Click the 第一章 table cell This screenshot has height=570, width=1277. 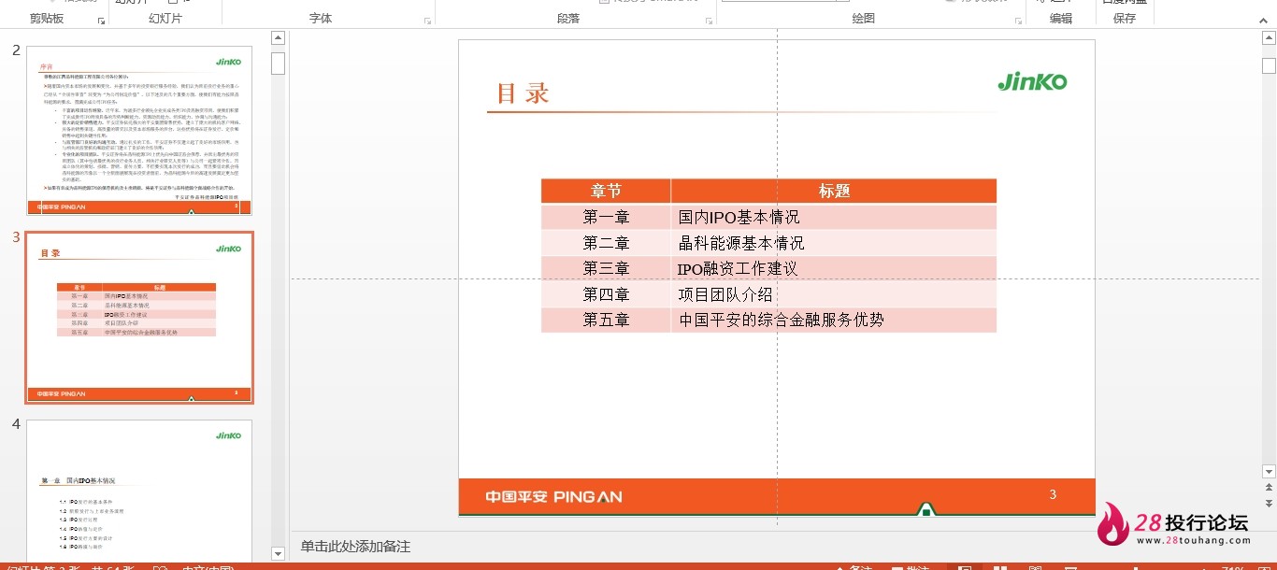click(x=606, y=217)
